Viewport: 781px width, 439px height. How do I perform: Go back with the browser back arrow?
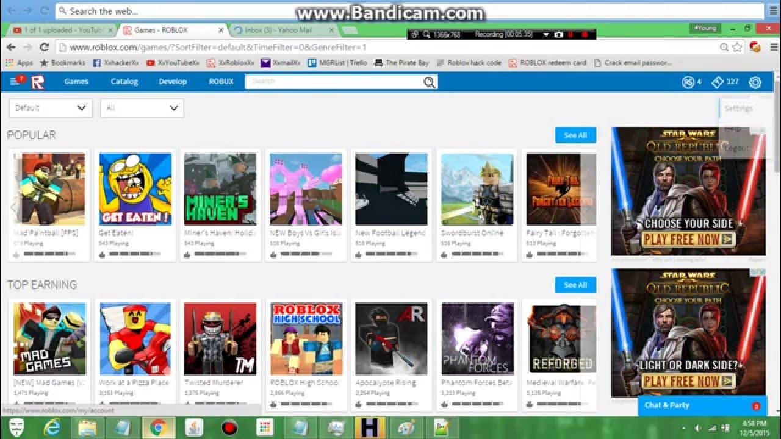tap(11, 47)
